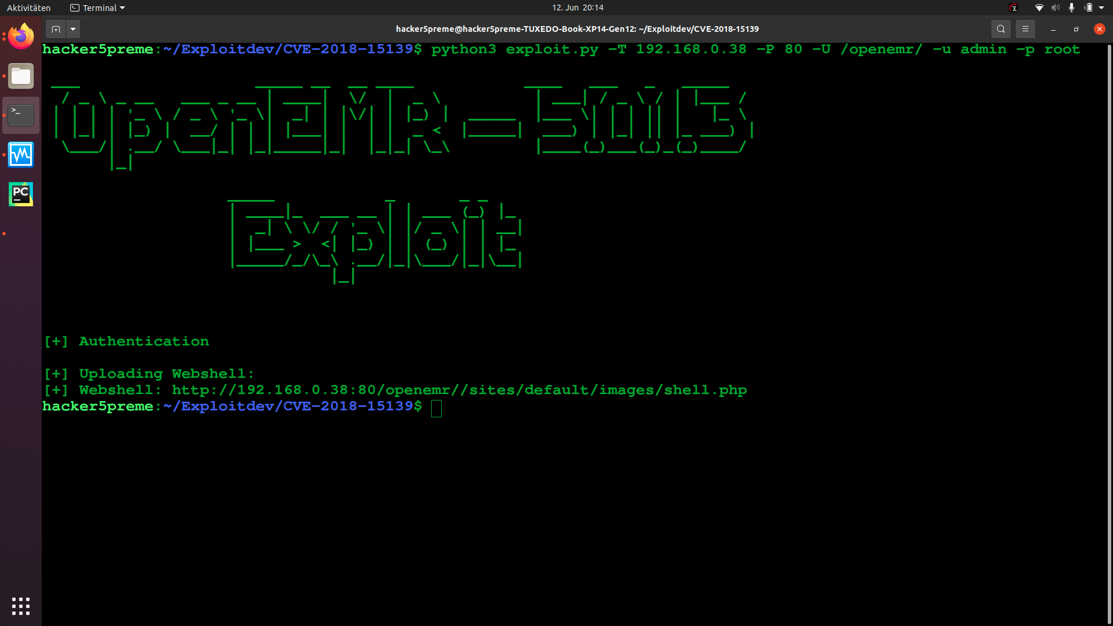
Task: Show all applications grid
Action: coord(21,606)
